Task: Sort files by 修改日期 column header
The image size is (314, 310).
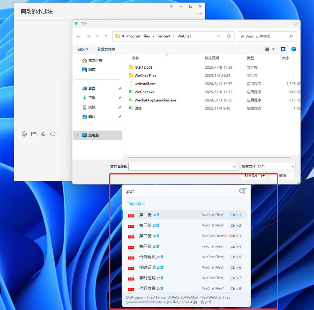Action: point(212,58)
